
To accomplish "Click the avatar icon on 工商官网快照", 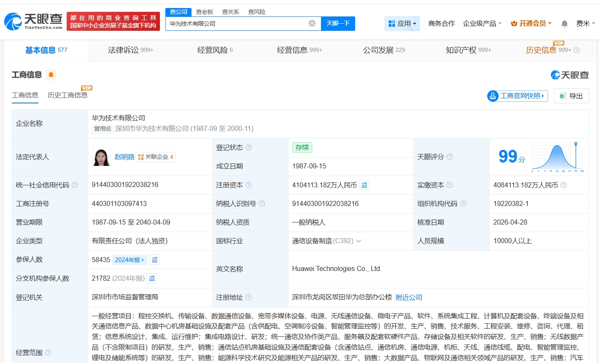I will pos(493,96).
